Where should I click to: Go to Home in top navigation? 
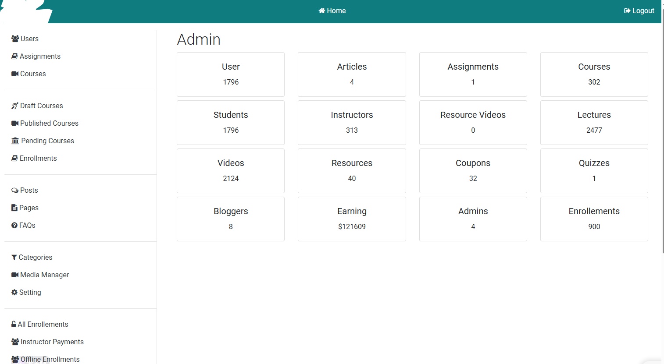tap(332, 11)
